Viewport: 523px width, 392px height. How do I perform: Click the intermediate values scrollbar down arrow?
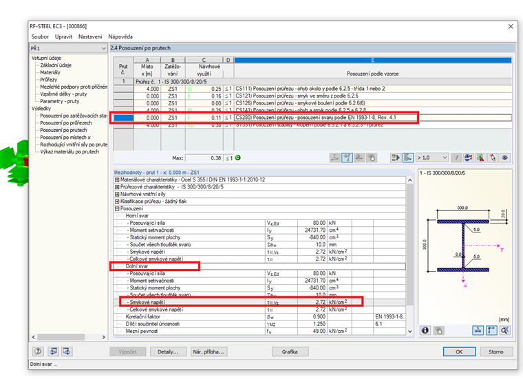tap(410, 331)
